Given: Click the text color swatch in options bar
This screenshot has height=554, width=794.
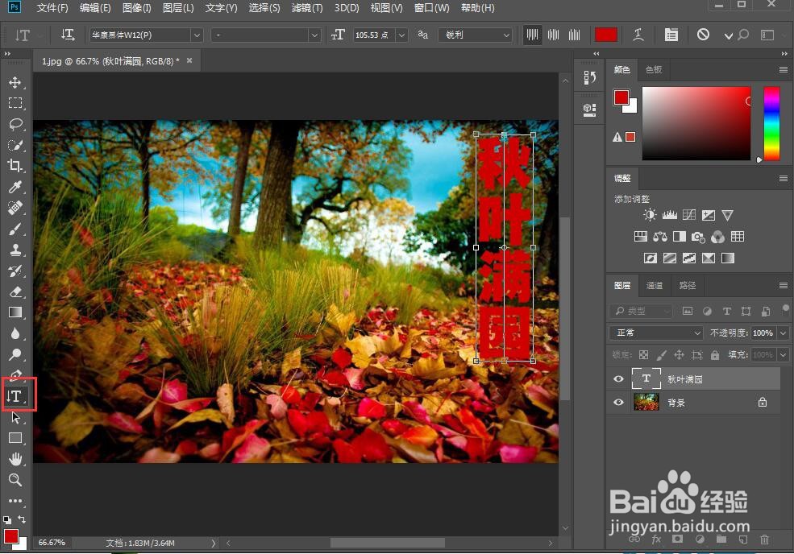Looking at the screenshot, I should 605,35.
